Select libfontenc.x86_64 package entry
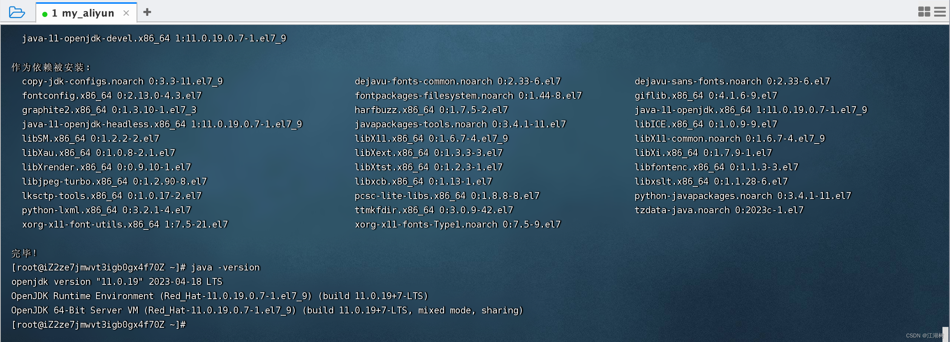This screenshot has width=950, height=342. click(x=717, y=167)
